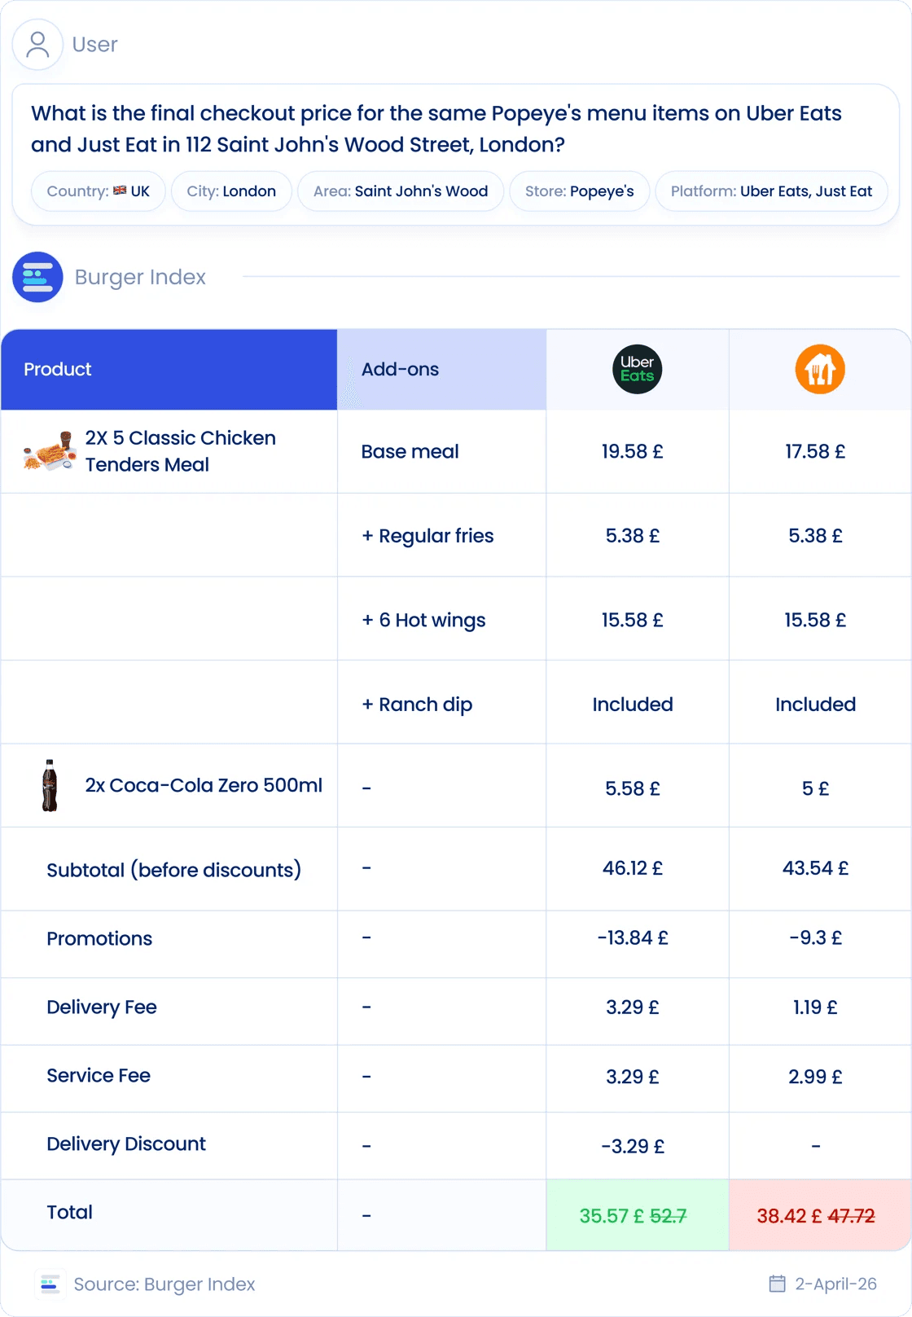Image resolution: width=912 pixels, height=1317 pixels.
Task: Click the '-9.3 £' Just Eat promotion value
Action: 815,937
